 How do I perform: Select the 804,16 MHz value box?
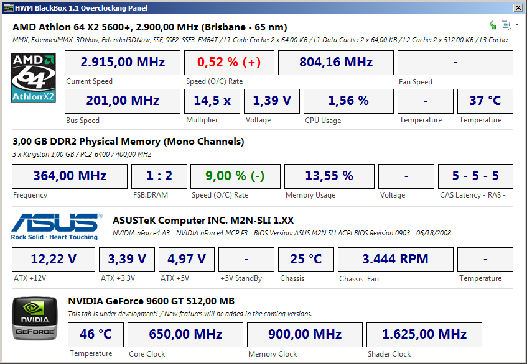[336, 62]
